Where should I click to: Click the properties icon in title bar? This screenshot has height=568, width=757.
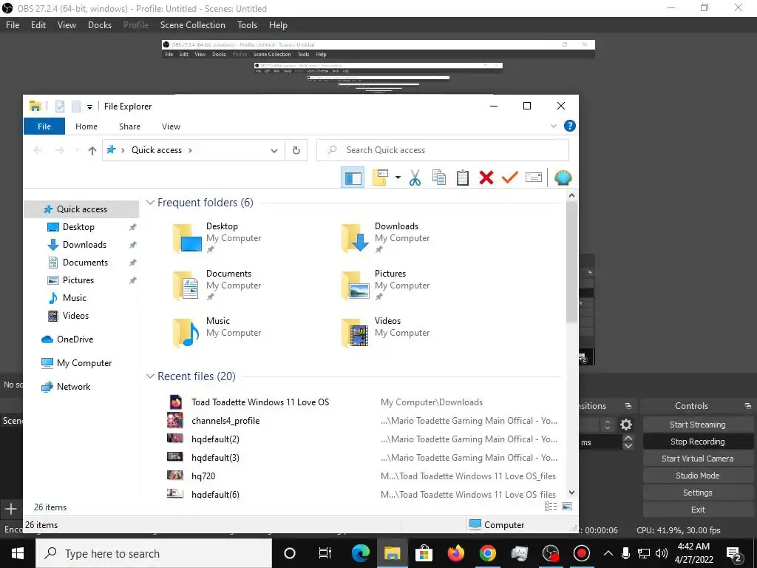pos(60,106)
